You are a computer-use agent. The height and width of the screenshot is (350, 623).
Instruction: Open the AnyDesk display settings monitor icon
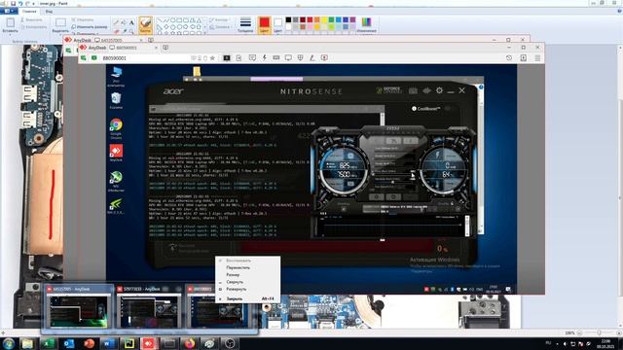[x=288, y=58]
